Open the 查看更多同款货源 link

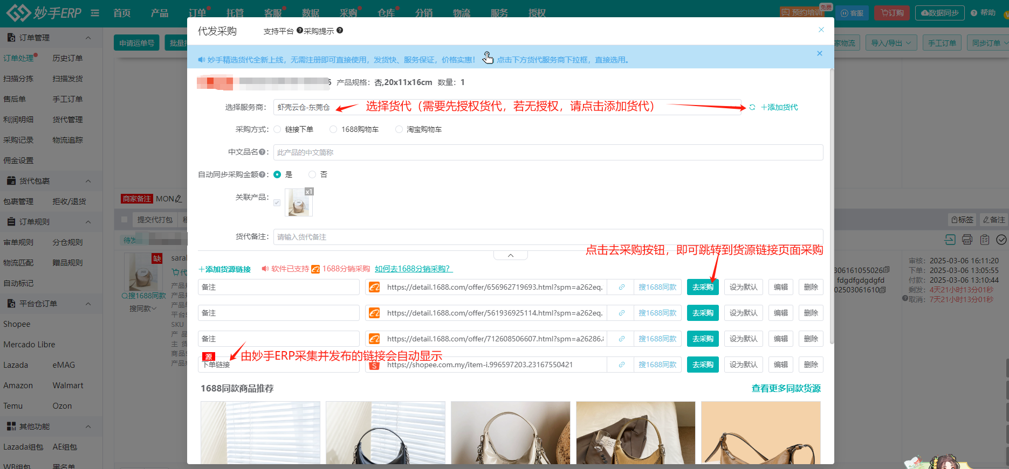(786, 389)
